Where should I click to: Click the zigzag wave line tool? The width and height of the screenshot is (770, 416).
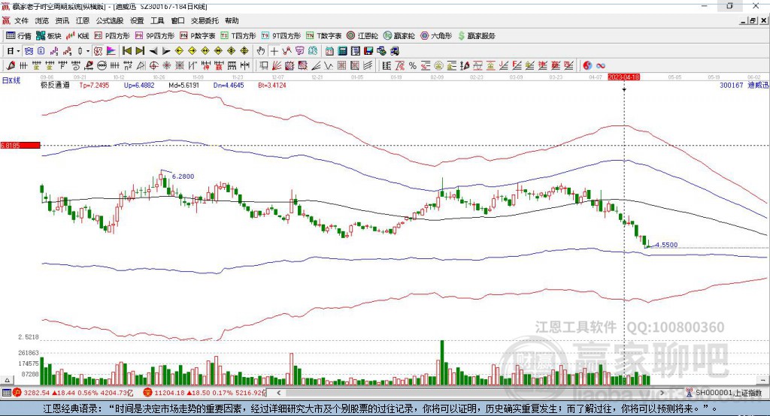[x=329, y=65]
